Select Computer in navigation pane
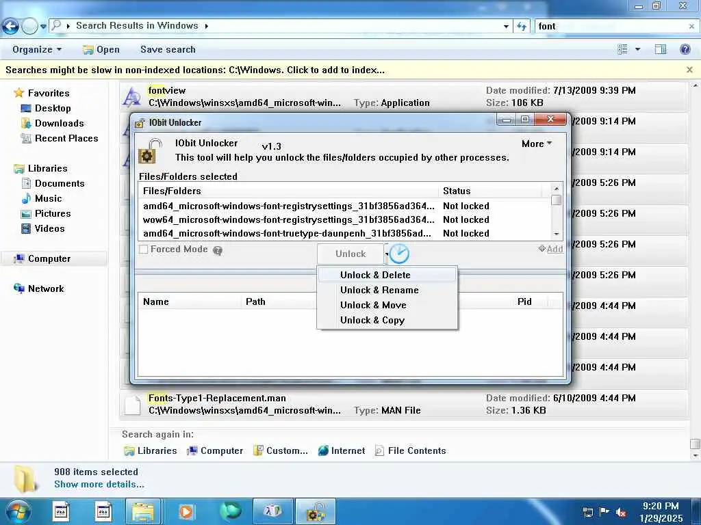Screen dimensions: 701x525 click(53, 259)
